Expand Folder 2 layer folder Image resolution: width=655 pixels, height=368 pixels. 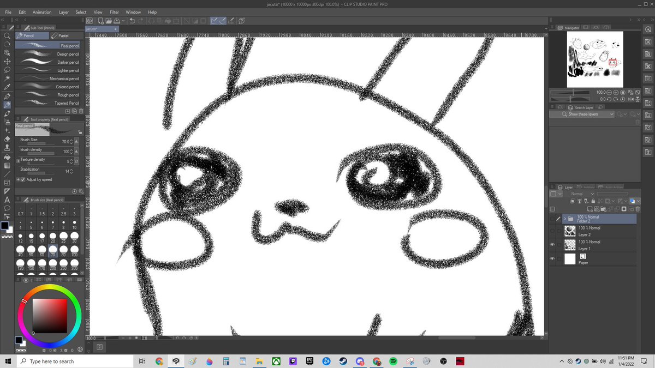coord(565,219)
